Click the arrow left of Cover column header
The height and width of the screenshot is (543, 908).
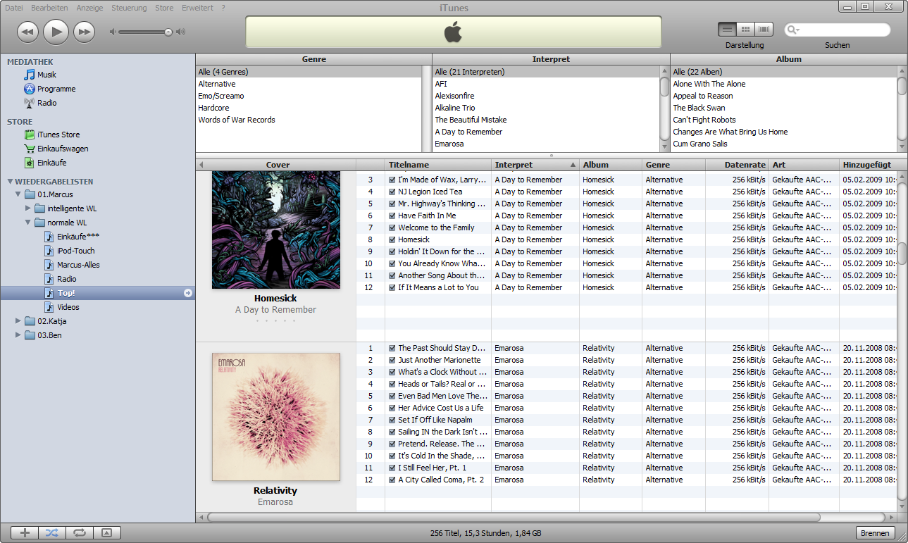[x=201, y=165]
